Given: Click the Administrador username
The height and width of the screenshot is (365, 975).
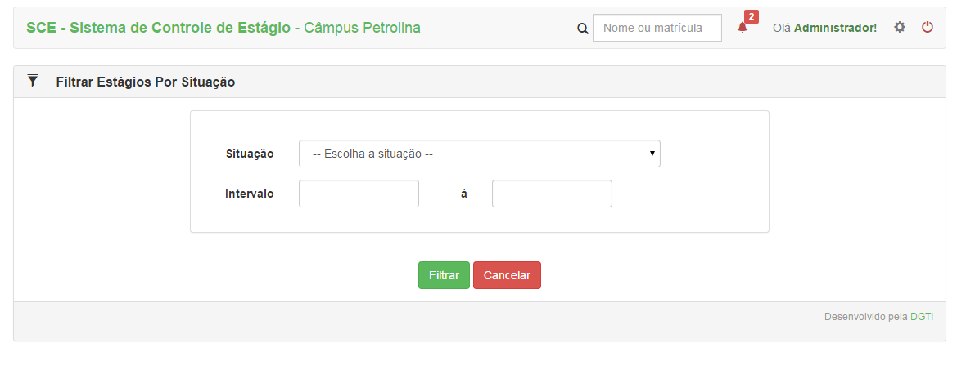Looking at the screenshot, I should 835,28.
